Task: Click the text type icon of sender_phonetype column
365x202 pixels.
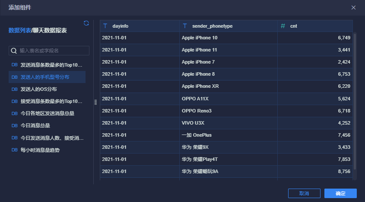Action: 185,26
